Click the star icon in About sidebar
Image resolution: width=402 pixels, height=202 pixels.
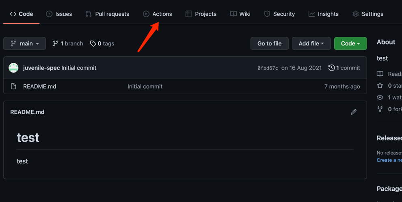[380, 86]
